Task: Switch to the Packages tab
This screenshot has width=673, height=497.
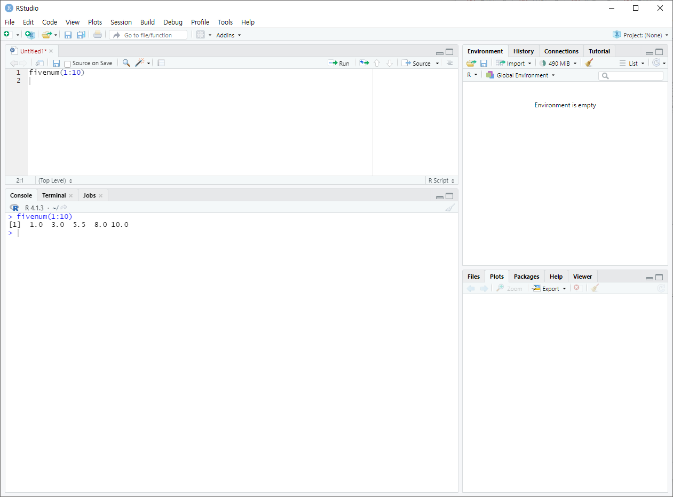Action: [527, 277]
